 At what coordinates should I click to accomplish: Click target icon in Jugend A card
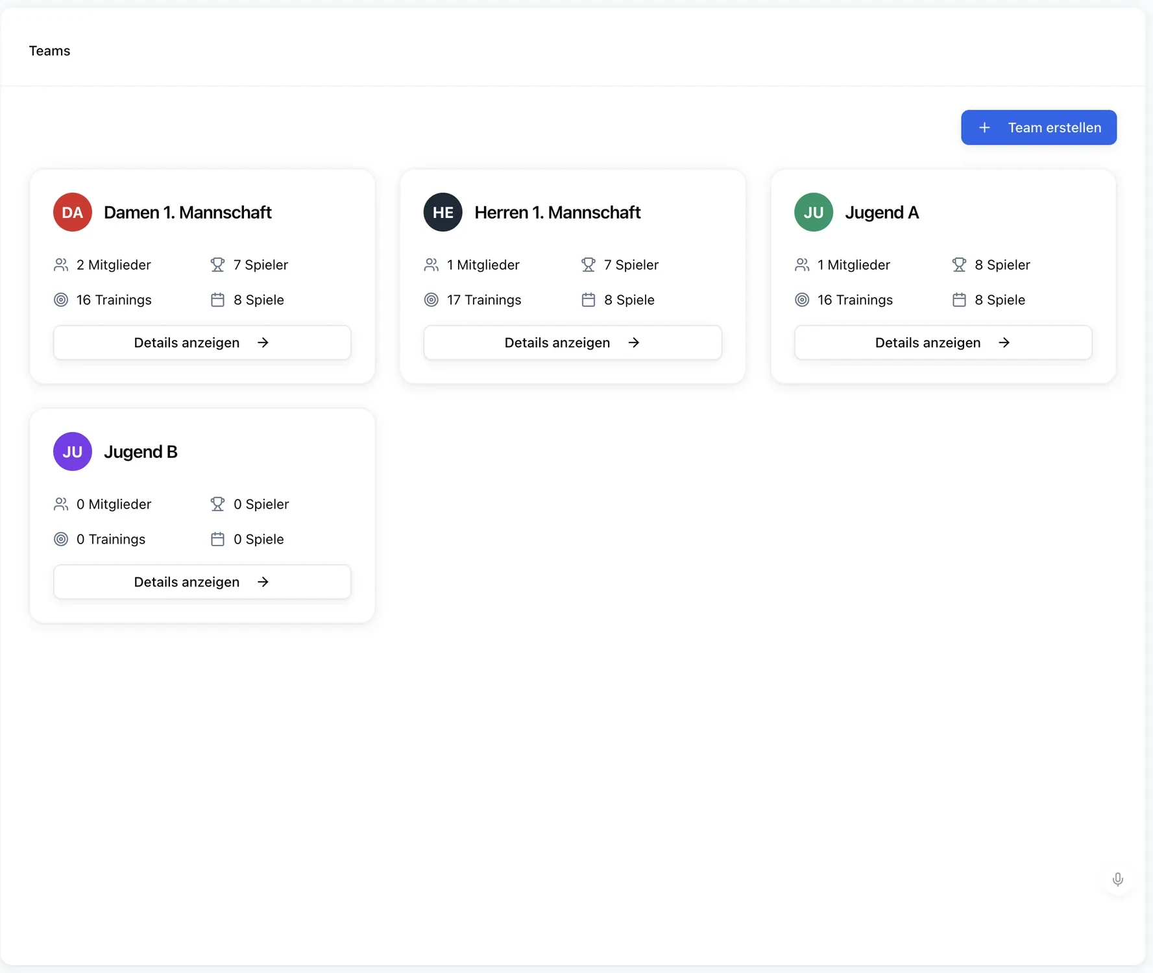(802, 300)
